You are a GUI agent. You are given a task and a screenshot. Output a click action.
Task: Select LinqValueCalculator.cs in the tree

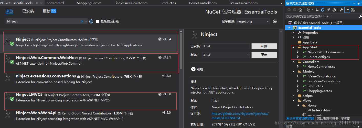[324, 81]
